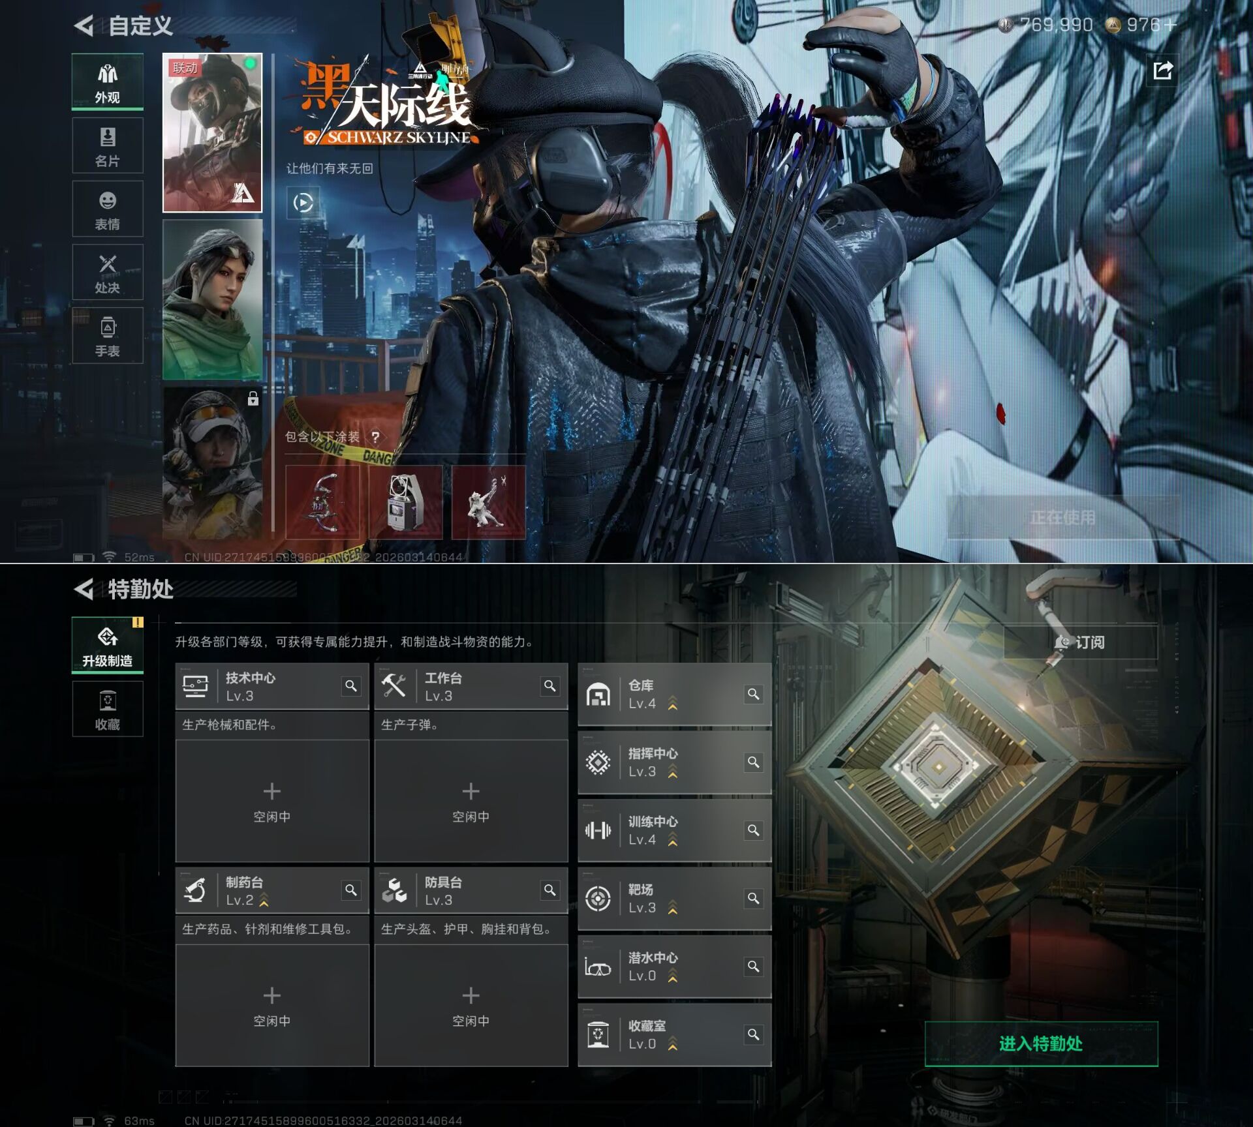Switch to the 名片 tab

coord(108,146)
